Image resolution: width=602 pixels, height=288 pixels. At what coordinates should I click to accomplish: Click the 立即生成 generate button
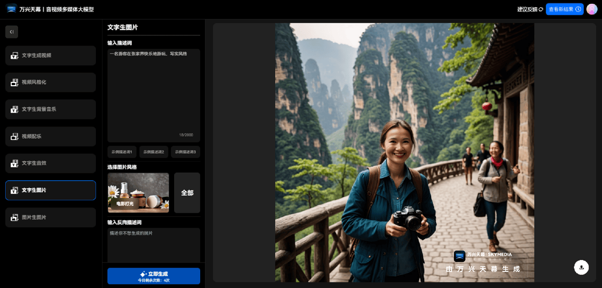154,276
